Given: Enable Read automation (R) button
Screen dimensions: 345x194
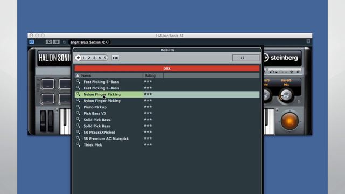Looking at the screenshot, I should point(49,42).
